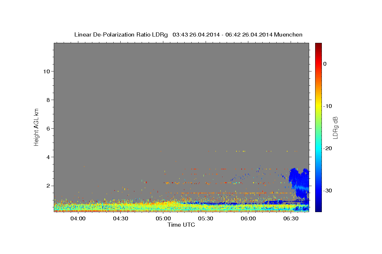Click the height tick label 4
This screenshot has width=382, height=254.
click(x=48, y=157)
